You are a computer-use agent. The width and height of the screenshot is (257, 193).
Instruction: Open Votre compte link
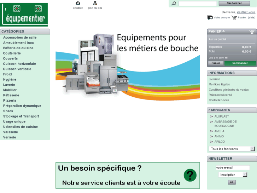tap(222, 18)
